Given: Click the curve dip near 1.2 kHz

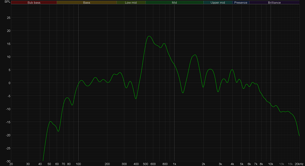Looking at the screenshot, I should tap(183, 93).
